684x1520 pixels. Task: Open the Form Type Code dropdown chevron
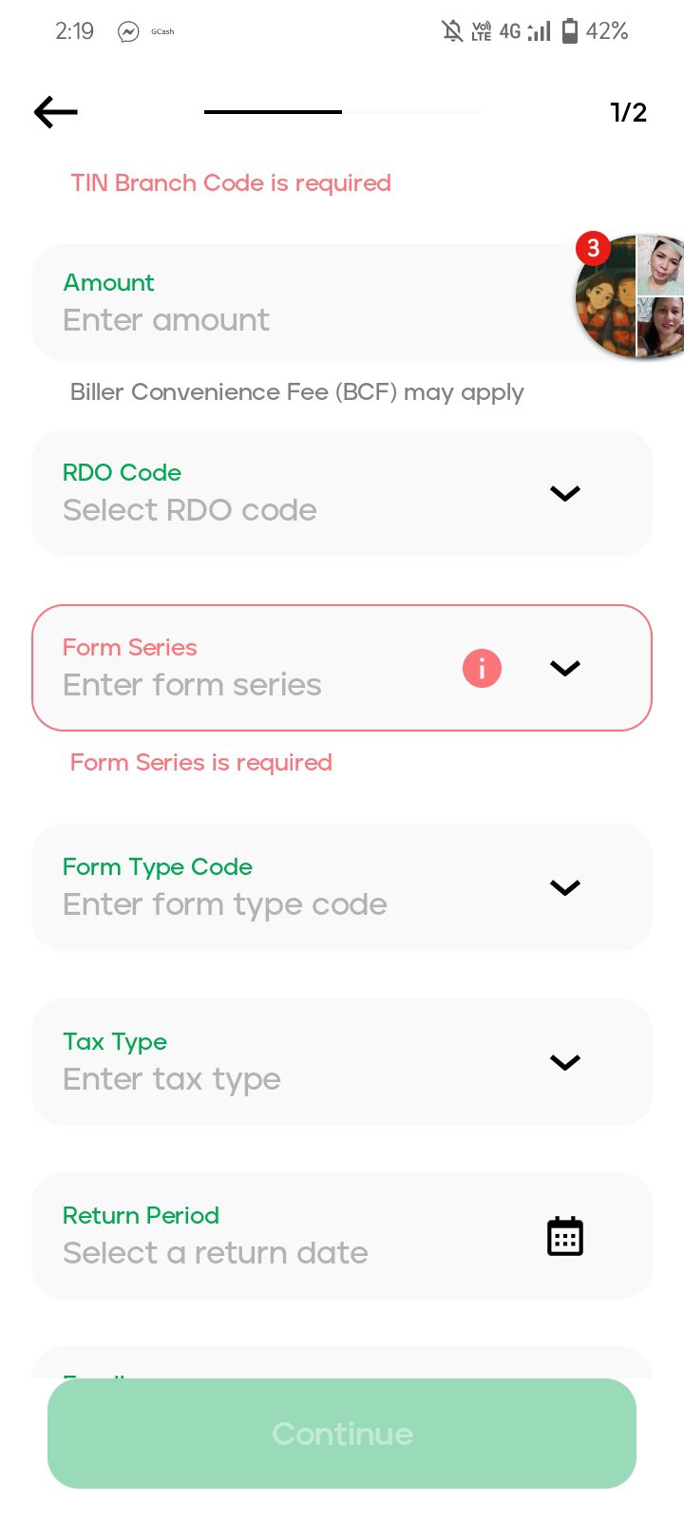click(x=565, y=887)
